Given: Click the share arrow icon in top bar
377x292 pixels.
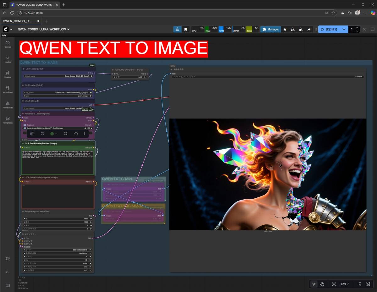Looking at the screenshot, I should (309, 29).
